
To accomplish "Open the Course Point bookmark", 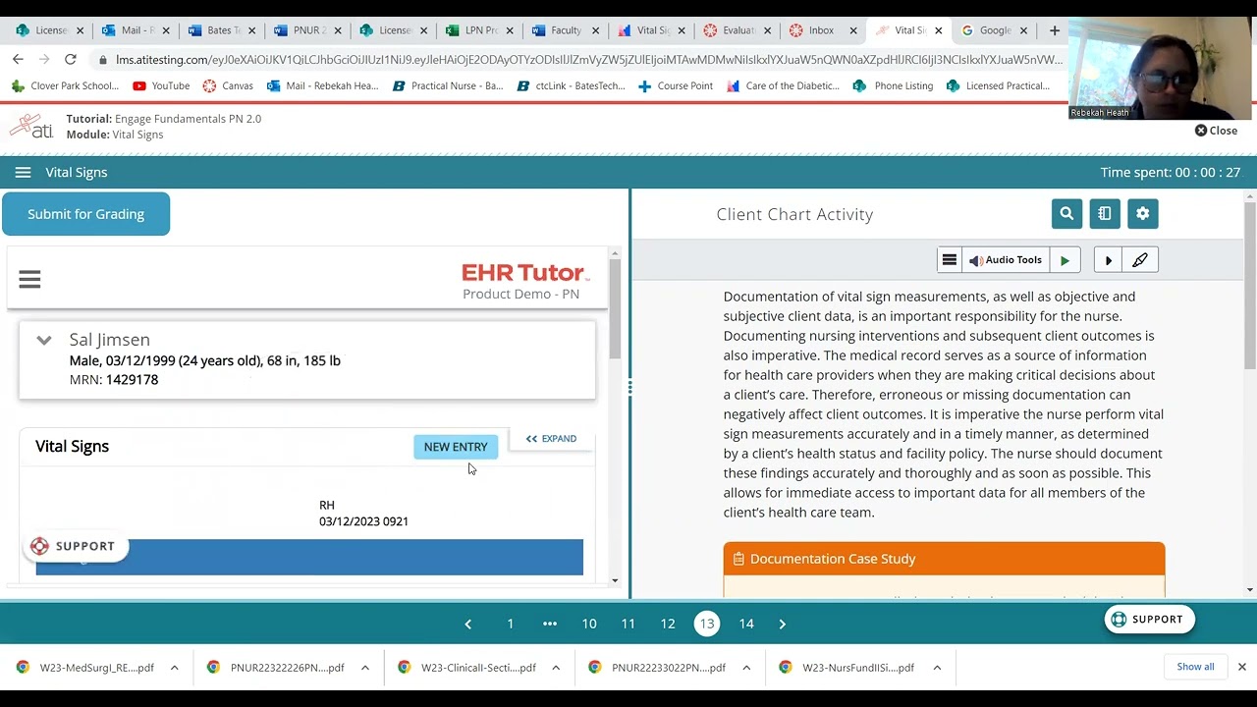I will point(676,86).
